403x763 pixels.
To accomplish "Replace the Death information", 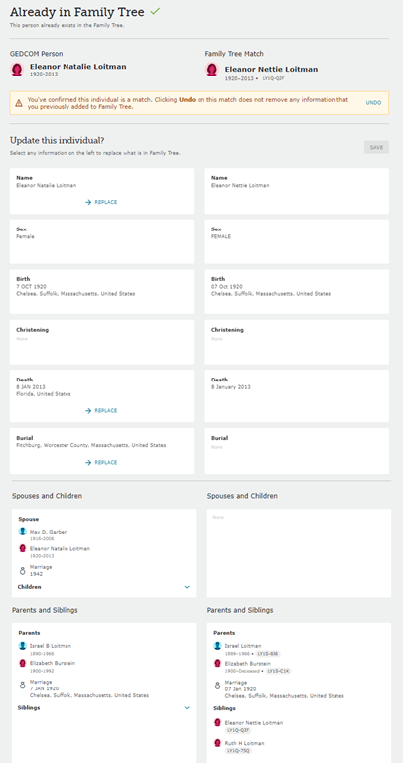I will pyautogui.click(x=101, y=411).
